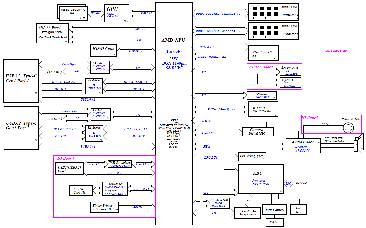Click the USB2(USB3.1) Gen1 block
This screenshot has height=228, width=366.
pos(69,168)
